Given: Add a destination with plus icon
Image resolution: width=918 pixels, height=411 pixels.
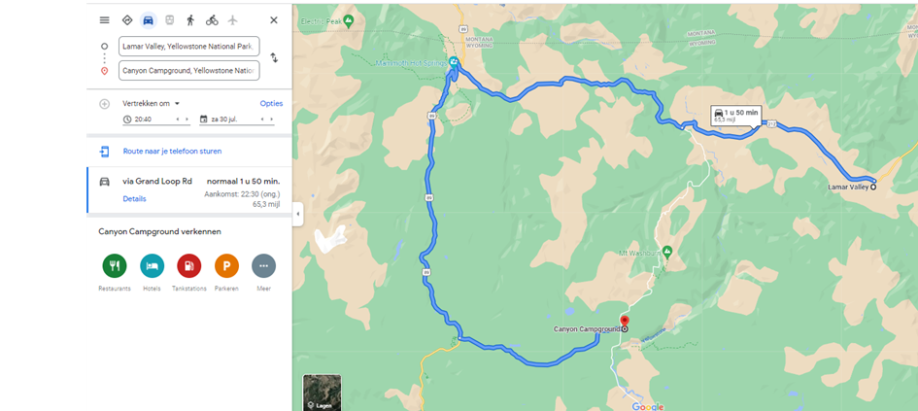Looking at the screenshot, I should coord(104,104).
